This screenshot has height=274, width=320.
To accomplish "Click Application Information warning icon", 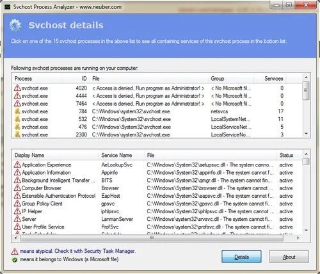I will (17, 172).
